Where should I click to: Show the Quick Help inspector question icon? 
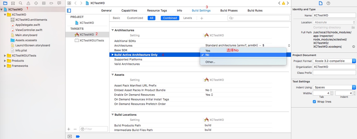click(328, 3)
